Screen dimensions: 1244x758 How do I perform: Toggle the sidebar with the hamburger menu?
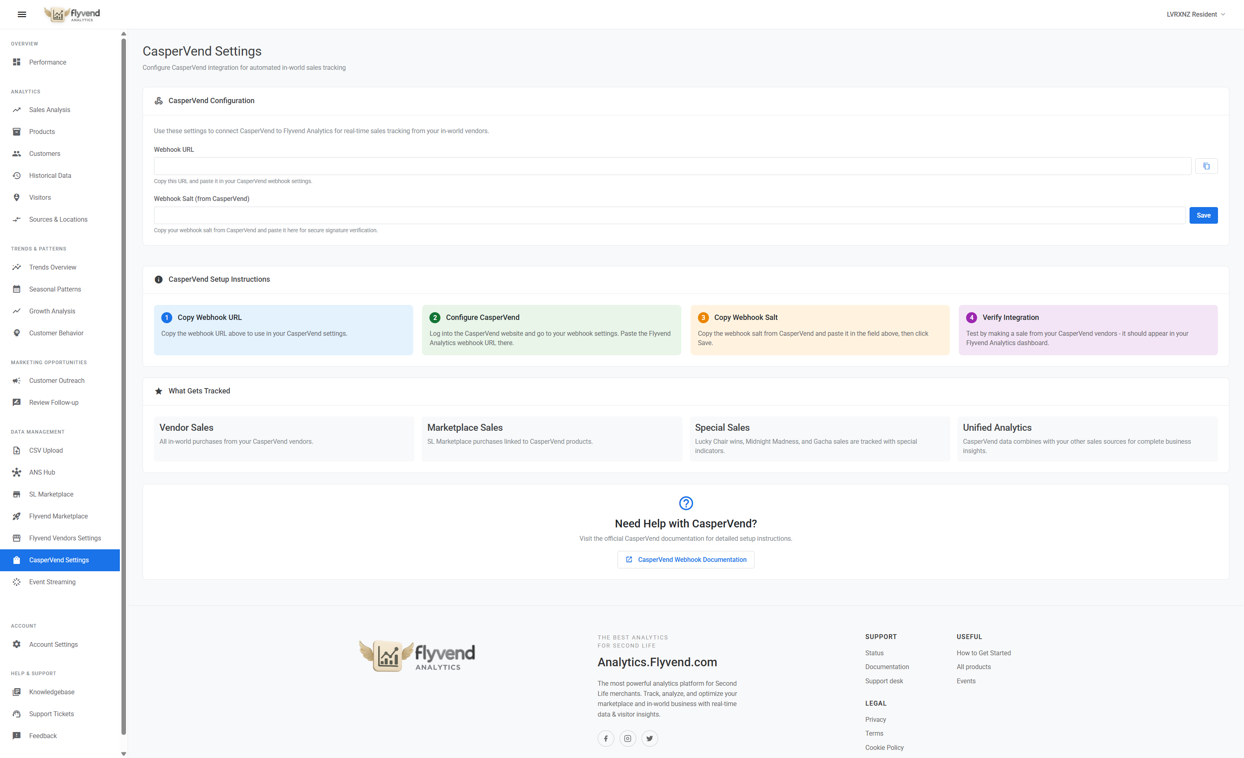(22, 14)
